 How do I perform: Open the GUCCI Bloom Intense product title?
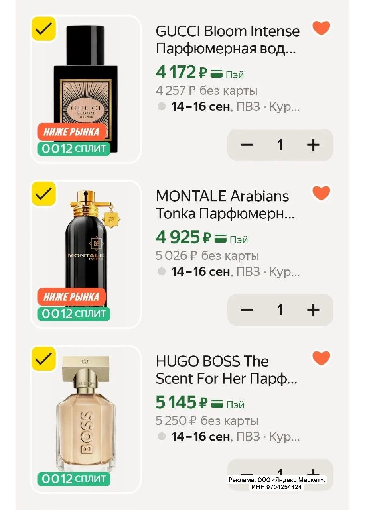tap(228, 40)
